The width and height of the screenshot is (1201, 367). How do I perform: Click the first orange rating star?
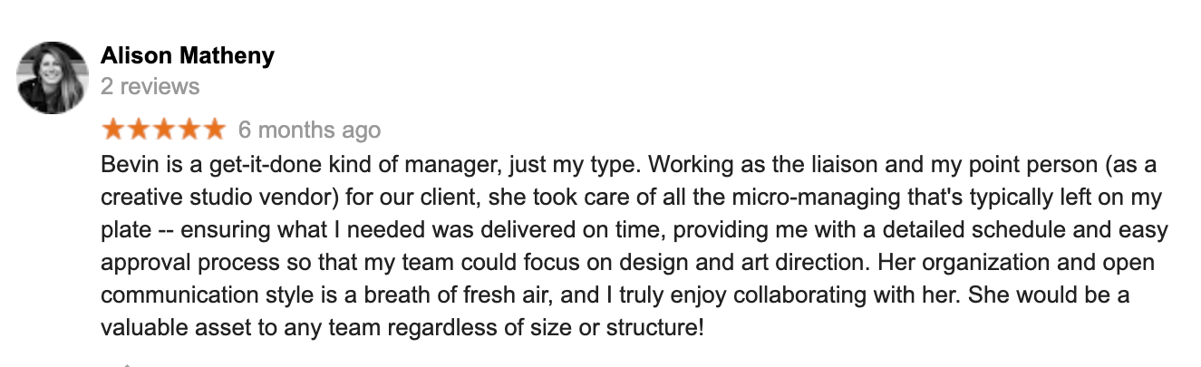tap(113, 129)
